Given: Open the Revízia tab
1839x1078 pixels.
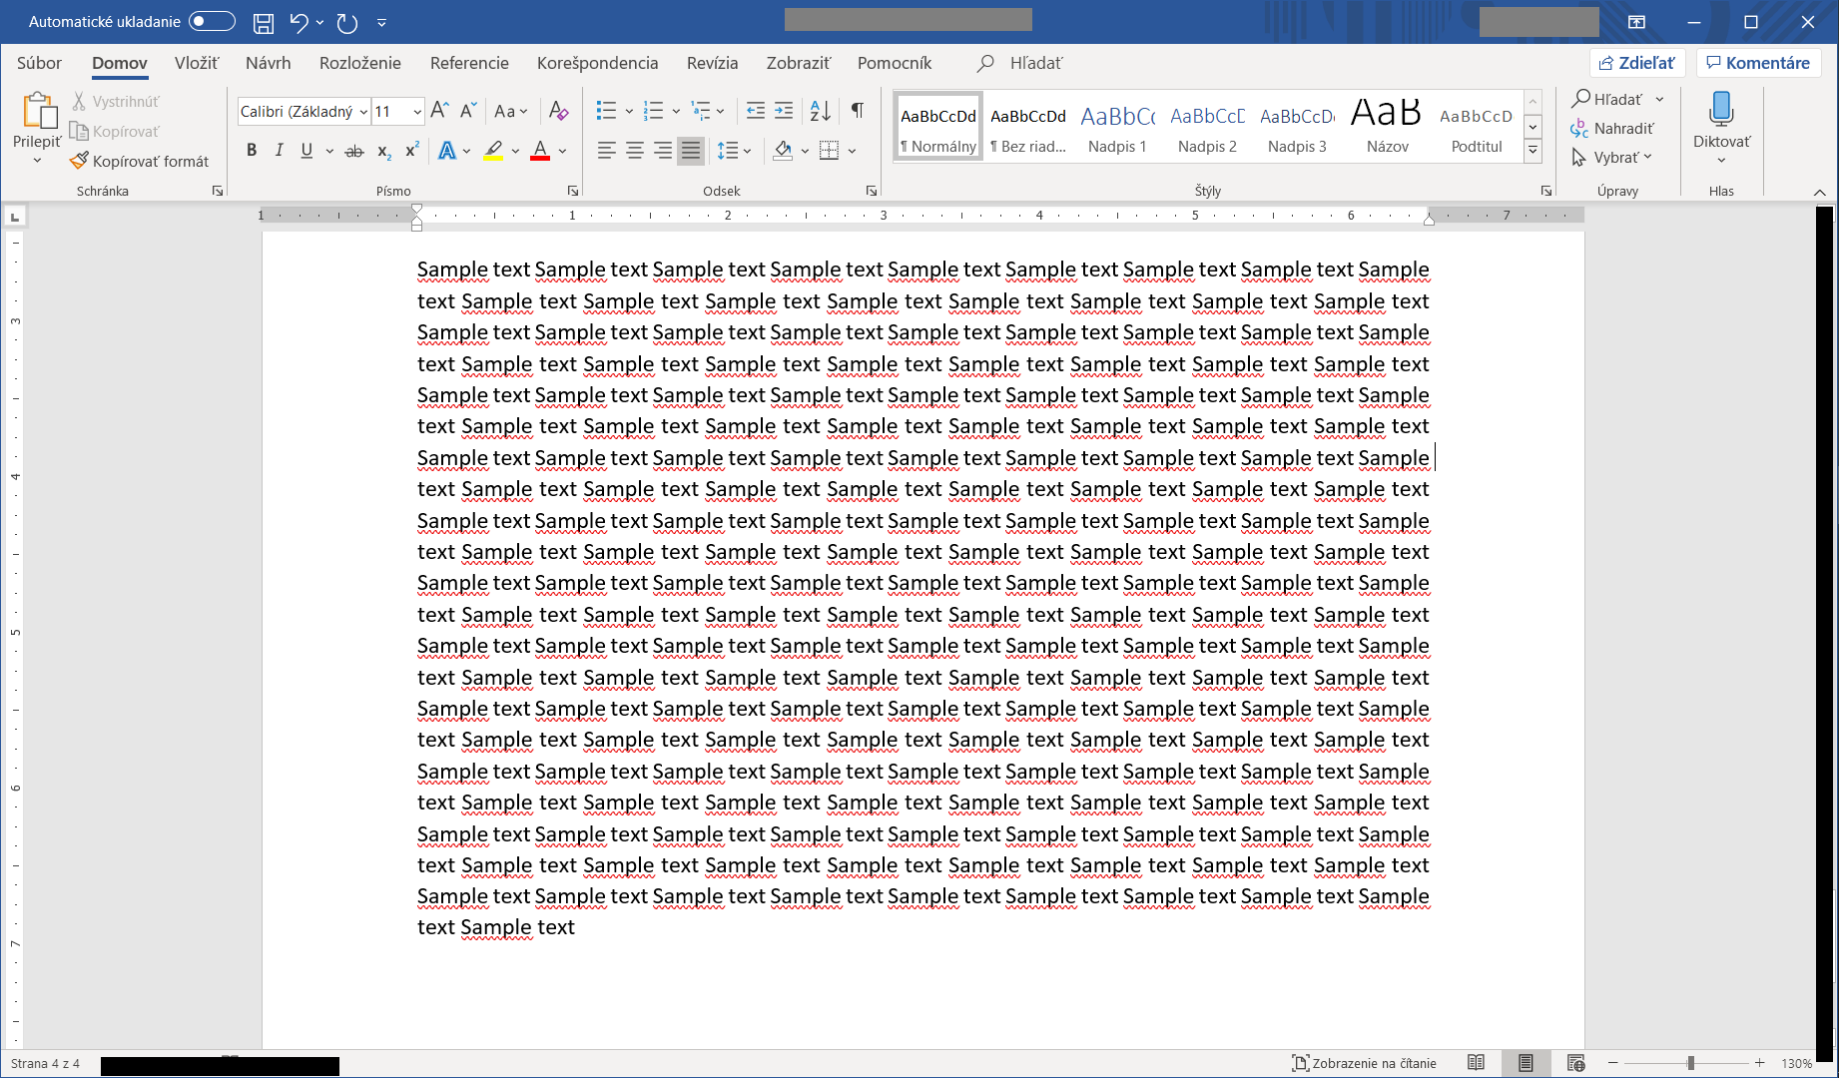Looking at the screenshot, I should click(x=713, y=63).
